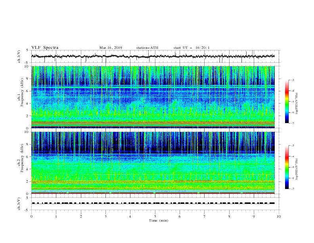The width and height of the screenshot is (314, 243).
Task: Select the ch.2 "Frequency (kHz)" axis label
Action: (22, 158)
